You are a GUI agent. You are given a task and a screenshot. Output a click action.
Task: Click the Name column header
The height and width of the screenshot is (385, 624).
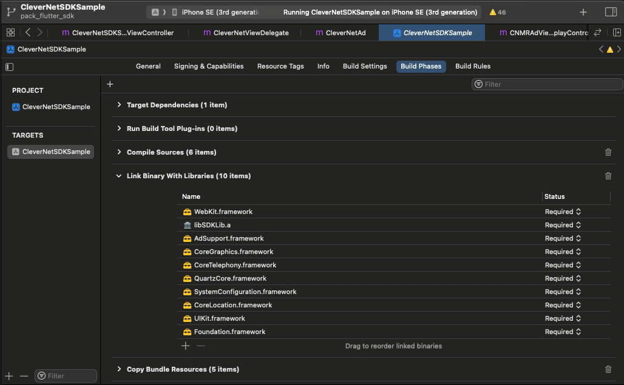click(x=191, y=196)
